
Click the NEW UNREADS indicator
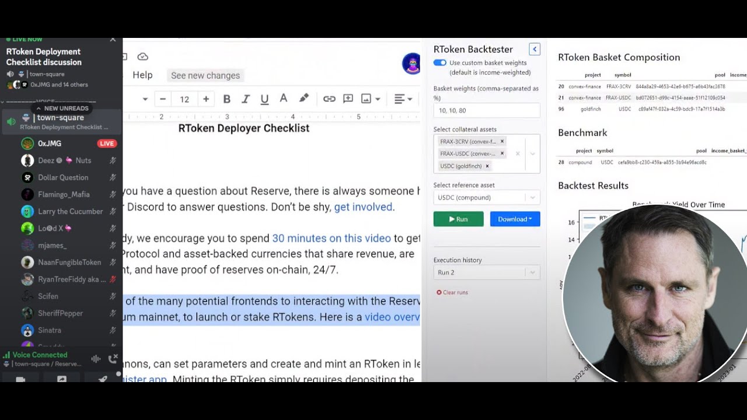click(62, 108)
